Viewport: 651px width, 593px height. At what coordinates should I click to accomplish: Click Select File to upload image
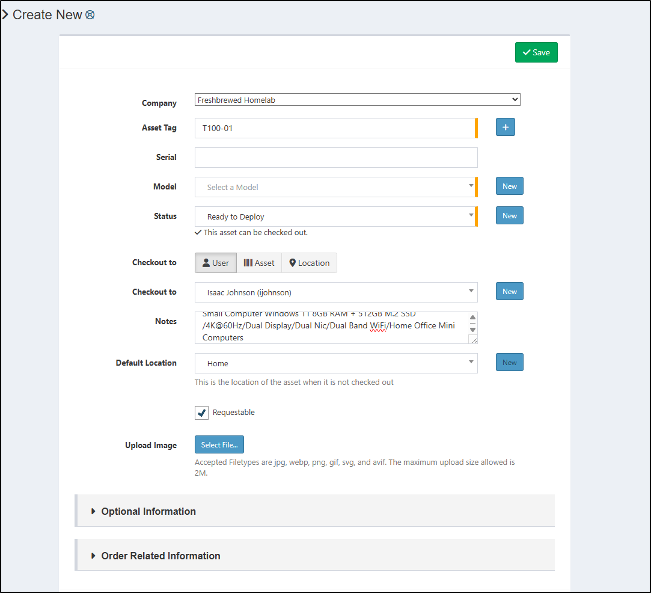coord(219,445)
